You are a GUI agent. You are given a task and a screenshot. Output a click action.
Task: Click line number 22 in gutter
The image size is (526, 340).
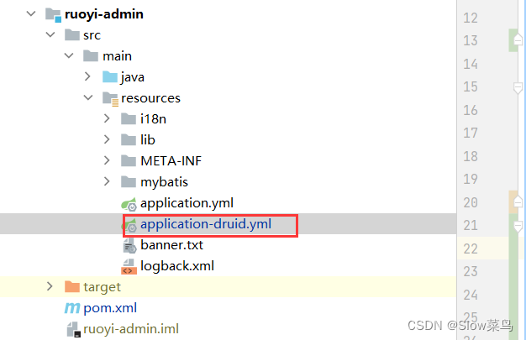point(471,248)
